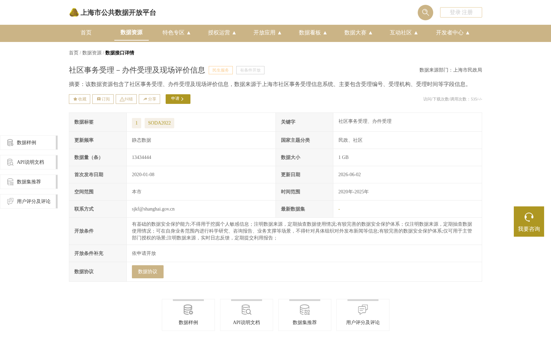Click the 数据样例 sidebar label

tap(27, 143)
